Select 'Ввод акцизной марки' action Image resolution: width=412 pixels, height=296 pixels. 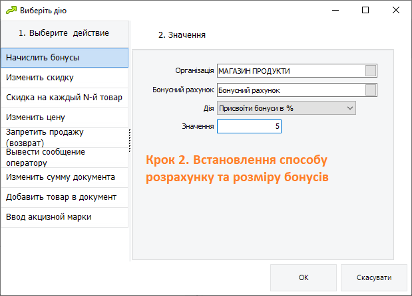pyautogui.click(x=65, y=217)
